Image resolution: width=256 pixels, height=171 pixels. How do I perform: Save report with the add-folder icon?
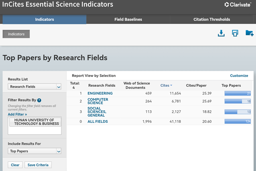[x=250, y=33]
